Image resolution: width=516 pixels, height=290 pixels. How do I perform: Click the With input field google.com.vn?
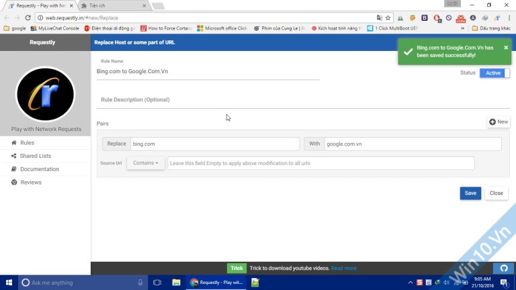click(x=413, y=144)
